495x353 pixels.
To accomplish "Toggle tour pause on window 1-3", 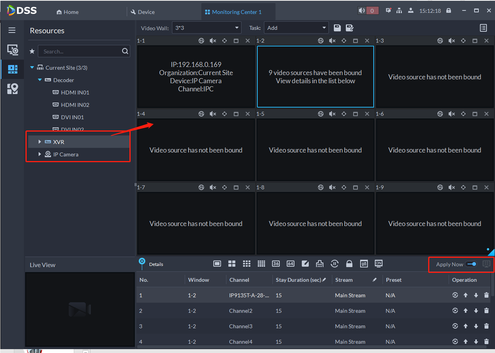I will point(440,41).
